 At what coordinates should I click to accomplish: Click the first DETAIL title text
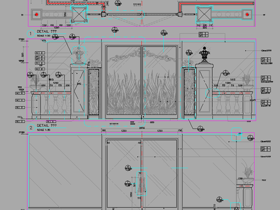47,32
